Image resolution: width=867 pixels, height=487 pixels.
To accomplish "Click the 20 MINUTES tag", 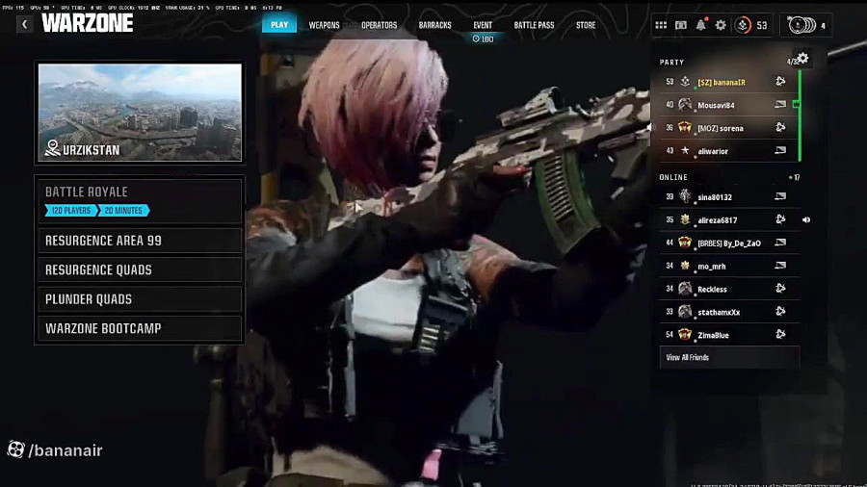I will click(123, 211).
